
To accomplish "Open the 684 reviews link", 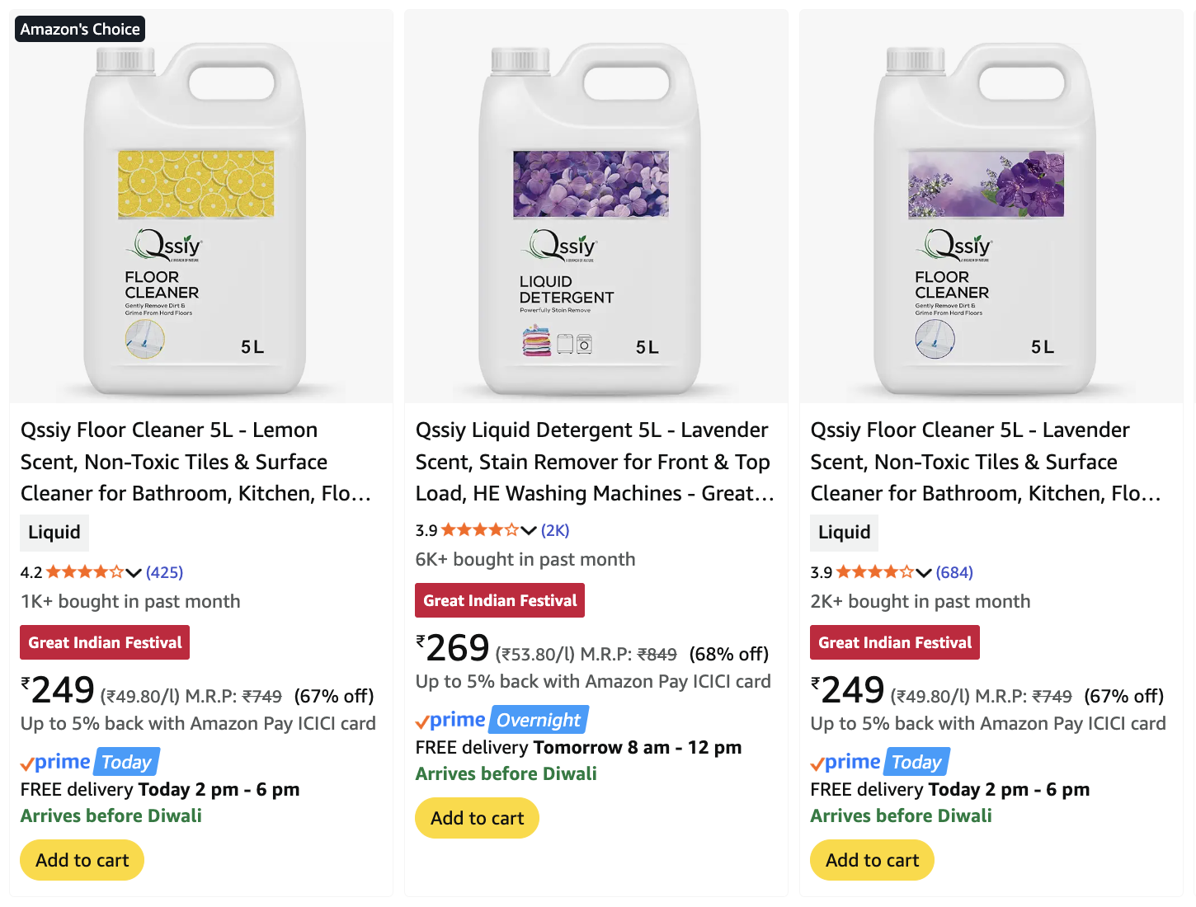I will pyautogui.click(x=954, y=572).
